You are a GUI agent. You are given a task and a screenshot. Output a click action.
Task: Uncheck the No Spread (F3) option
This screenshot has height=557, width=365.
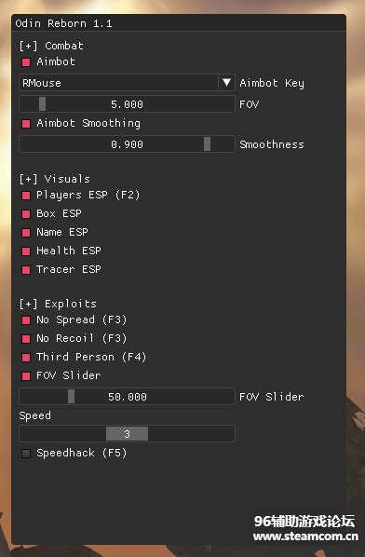[x=26, y=320]
